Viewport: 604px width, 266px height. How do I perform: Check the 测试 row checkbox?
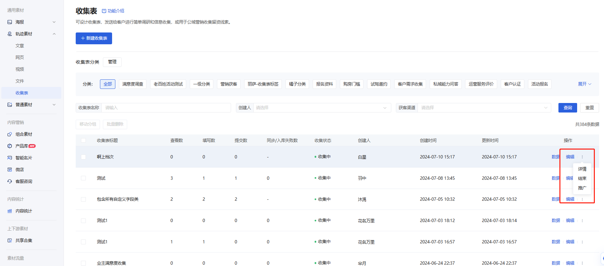(83, 178)
